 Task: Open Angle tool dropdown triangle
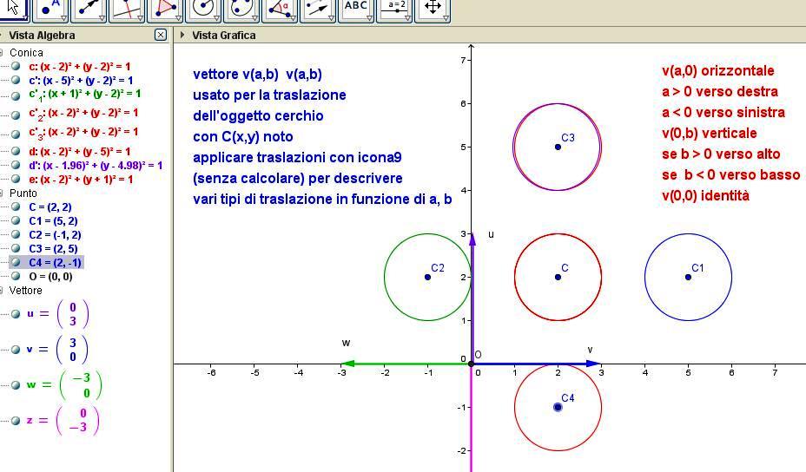click(293, 18)
